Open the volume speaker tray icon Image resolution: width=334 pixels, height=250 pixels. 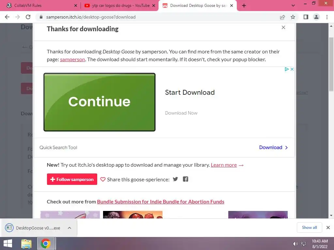tap(295, 244)
